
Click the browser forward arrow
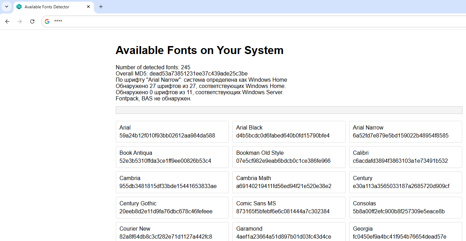tap(20, 21)
